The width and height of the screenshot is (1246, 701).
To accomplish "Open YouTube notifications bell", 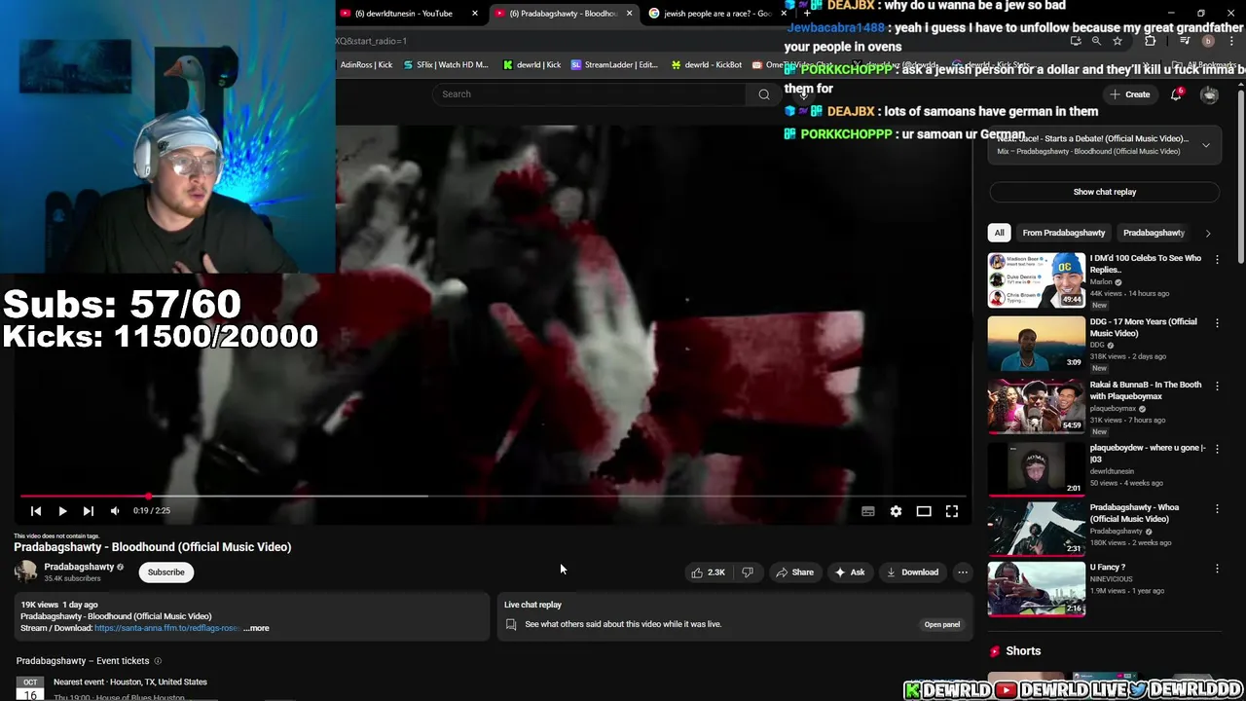I will point(1177,94).
